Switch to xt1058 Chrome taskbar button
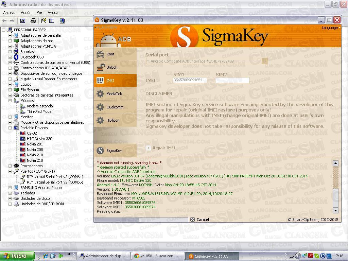Viewport: 348px width, 261px height. pyautogui.click(x=157, y=256)
